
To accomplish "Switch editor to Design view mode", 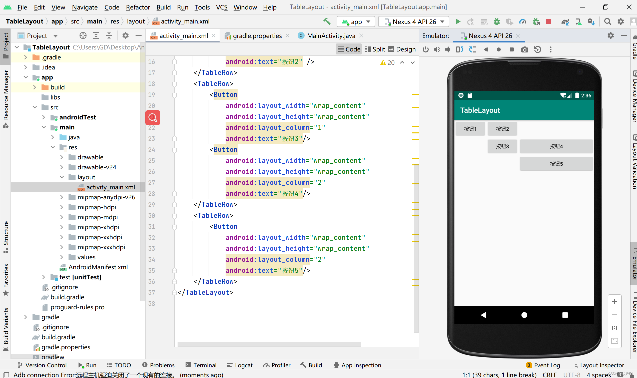I will click(x=402, y=49).
